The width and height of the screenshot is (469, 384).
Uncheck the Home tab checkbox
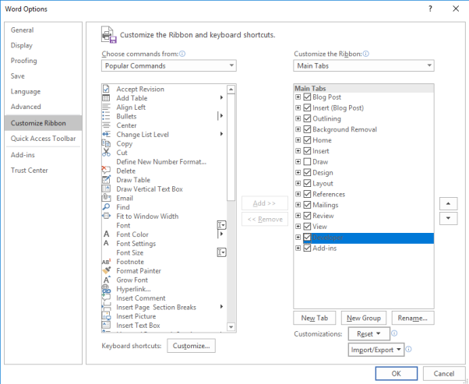click(307, 140)
